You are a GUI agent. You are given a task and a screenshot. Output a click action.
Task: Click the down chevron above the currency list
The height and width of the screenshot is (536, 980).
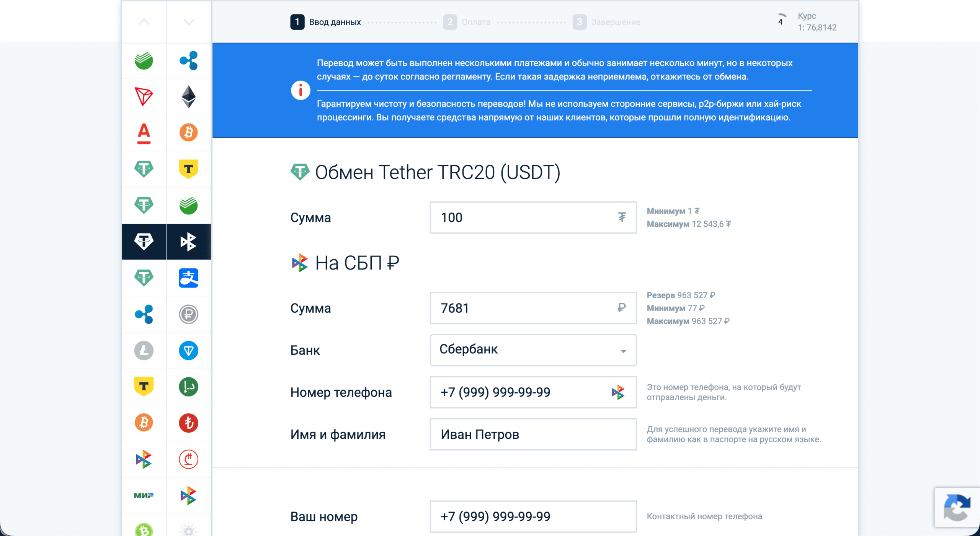(x=189, y=22)
